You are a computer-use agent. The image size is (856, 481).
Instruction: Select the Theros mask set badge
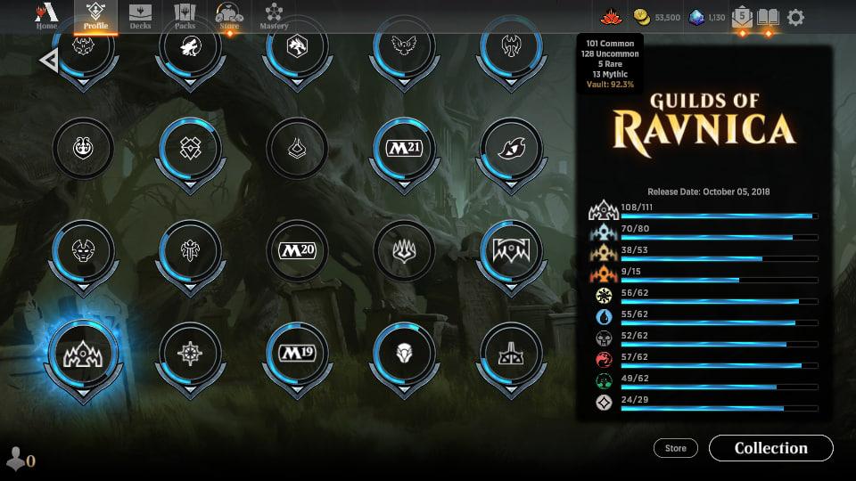coord(83,250)
